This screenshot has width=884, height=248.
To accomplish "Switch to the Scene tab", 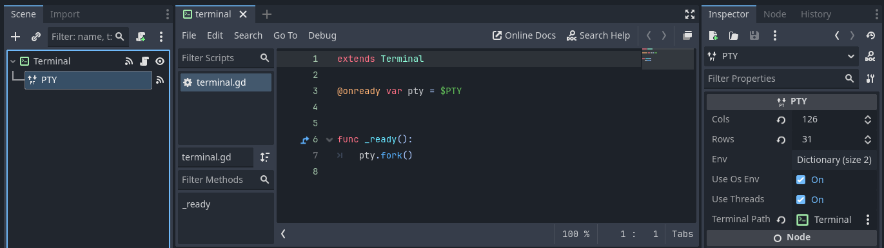I will pos(23,14).
